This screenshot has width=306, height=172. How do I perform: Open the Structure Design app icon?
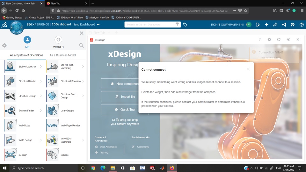click(10, 96)
